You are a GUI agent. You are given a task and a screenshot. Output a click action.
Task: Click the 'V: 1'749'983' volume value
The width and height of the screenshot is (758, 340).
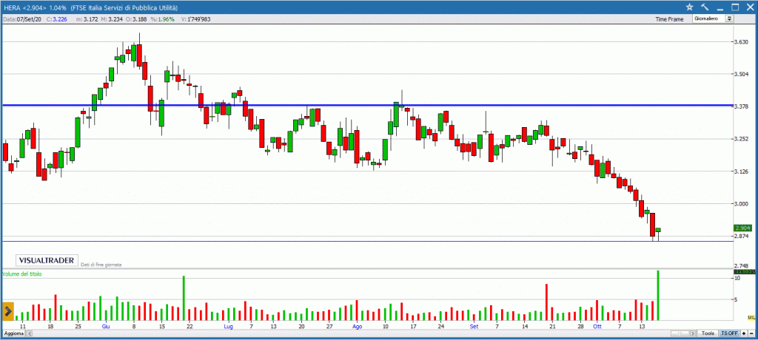click(x=196, y=19)
